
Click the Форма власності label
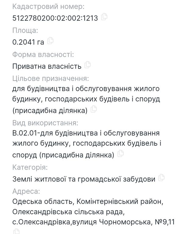(x=43, y=55)
